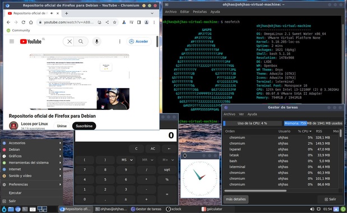Mute the tab via its speaker icon
The image size is (347, 213).
click(x=52, y=13)
